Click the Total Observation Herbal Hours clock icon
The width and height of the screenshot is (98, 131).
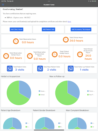click(x=6, y=56)
